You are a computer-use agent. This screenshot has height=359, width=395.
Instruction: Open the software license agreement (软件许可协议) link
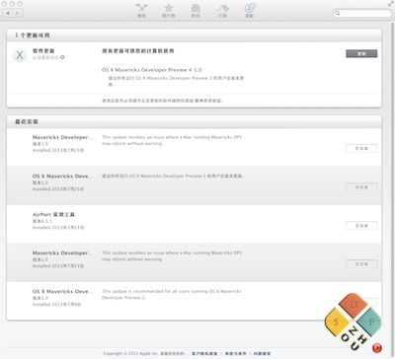point(208,101)
